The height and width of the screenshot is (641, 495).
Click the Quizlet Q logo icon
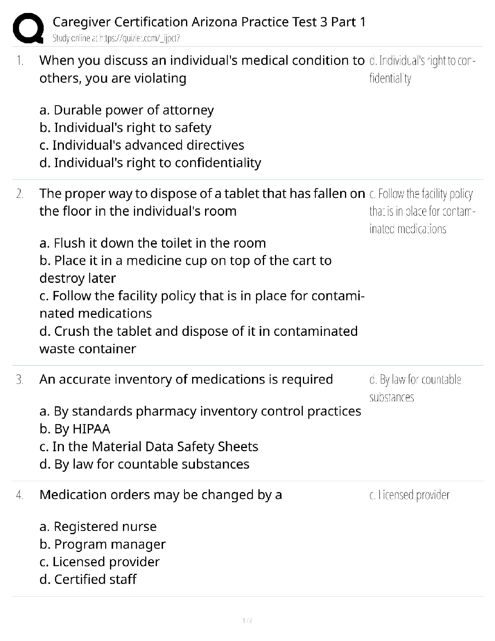pyautogui.click(x=28, y=28)
